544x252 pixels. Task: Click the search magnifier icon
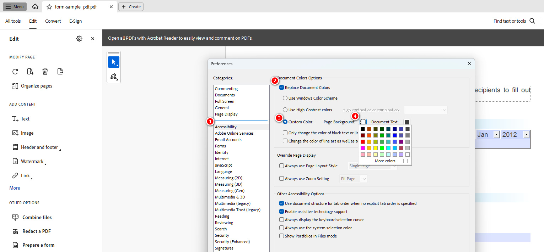tap(532, 21)
